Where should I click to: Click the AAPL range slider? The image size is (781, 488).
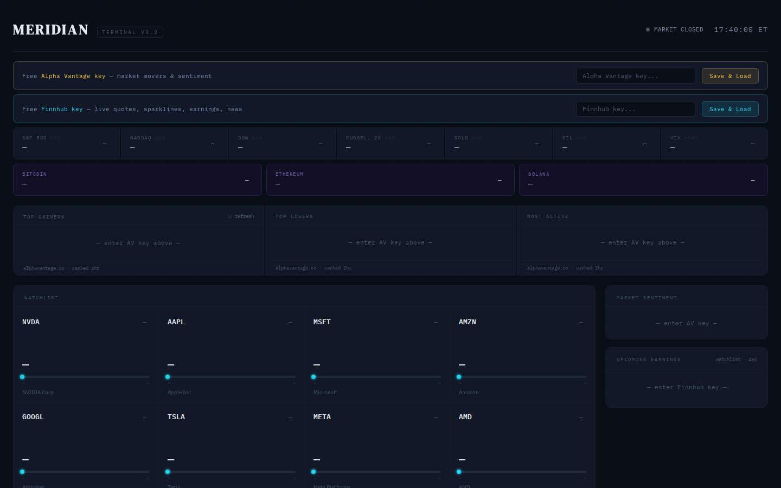tap(232, 377)
